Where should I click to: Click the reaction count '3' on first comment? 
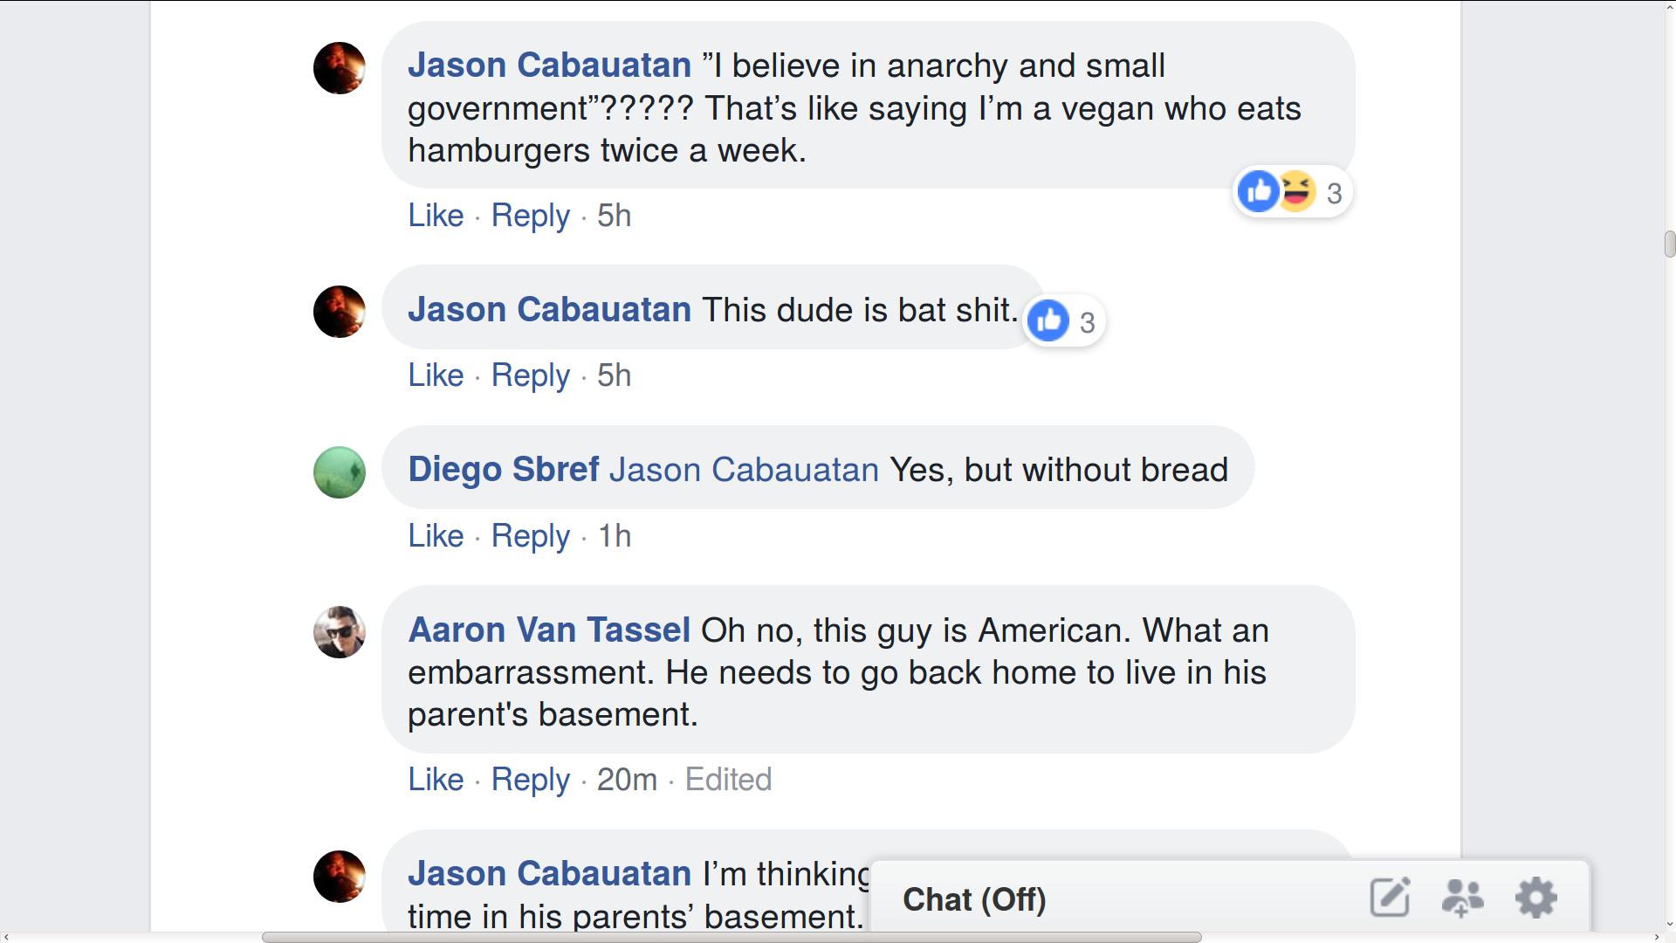point(1332,193)
